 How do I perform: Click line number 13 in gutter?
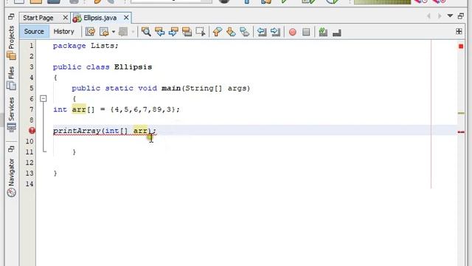(x=29, y=173)
